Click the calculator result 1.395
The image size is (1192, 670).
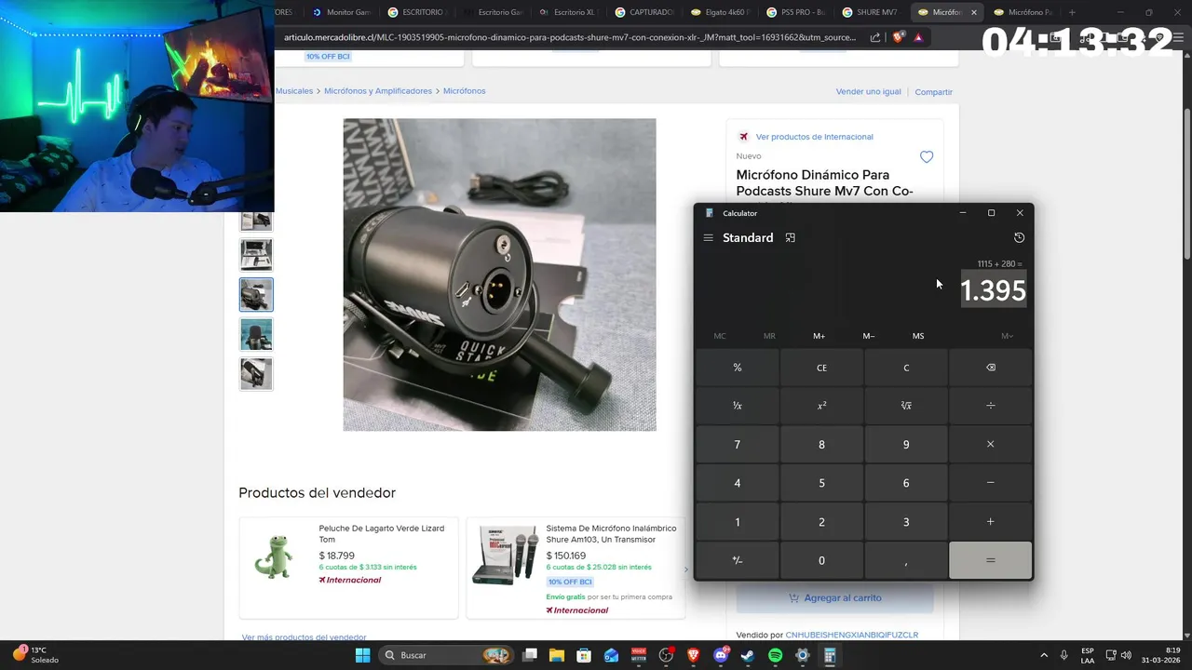pos(993,290)
